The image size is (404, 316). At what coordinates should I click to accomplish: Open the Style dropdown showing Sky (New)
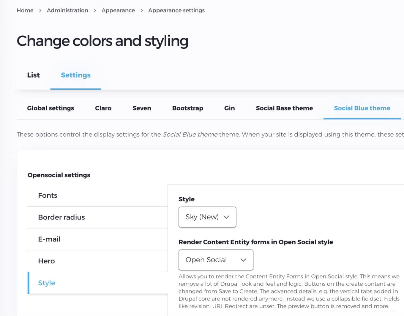207,217
